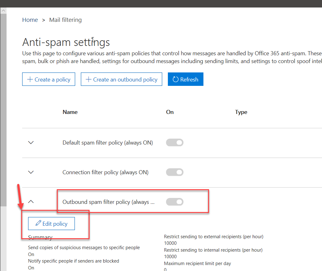This screenshot has height=271, width=322.
Task: Open the Home breadcrumb link
Action: (30, 20)
